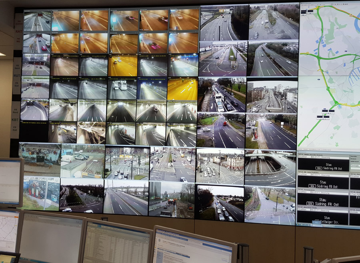This screenshot has height=263, width=360.
Task: Select the blank black camera feed
Action: [34, 132]
